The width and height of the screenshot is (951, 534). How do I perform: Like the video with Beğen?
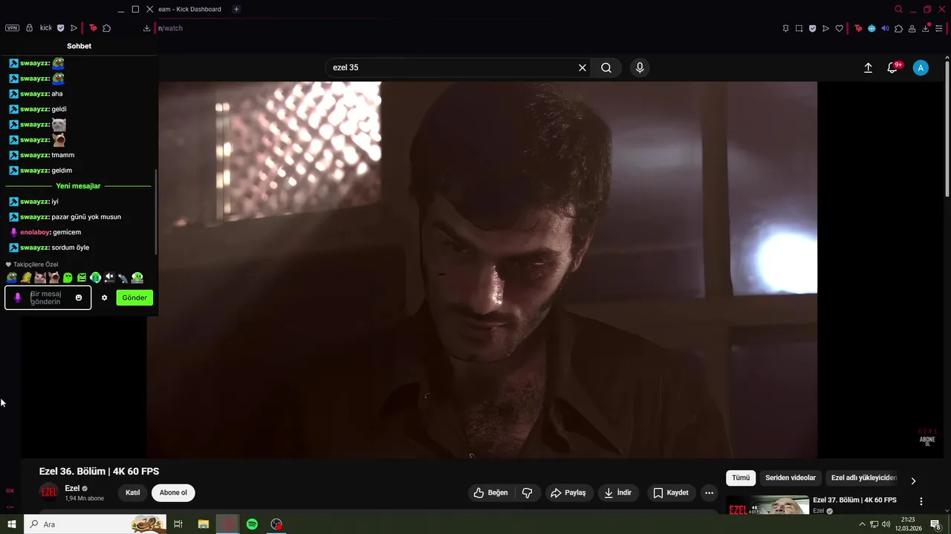[x=491, y=492]
